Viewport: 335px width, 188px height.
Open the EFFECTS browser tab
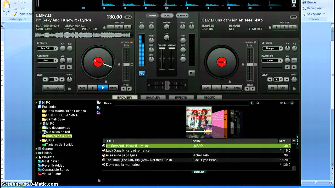[181, 98]
